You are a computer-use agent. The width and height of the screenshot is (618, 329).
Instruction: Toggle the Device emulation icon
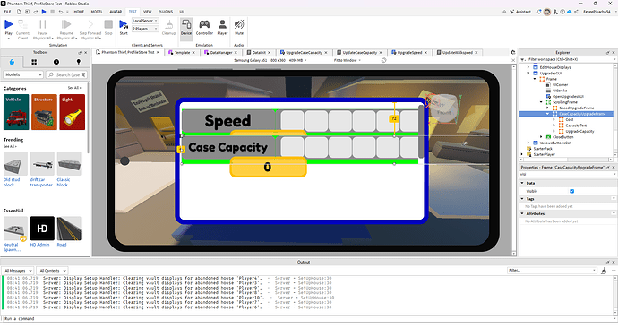[x=186, y=24]
